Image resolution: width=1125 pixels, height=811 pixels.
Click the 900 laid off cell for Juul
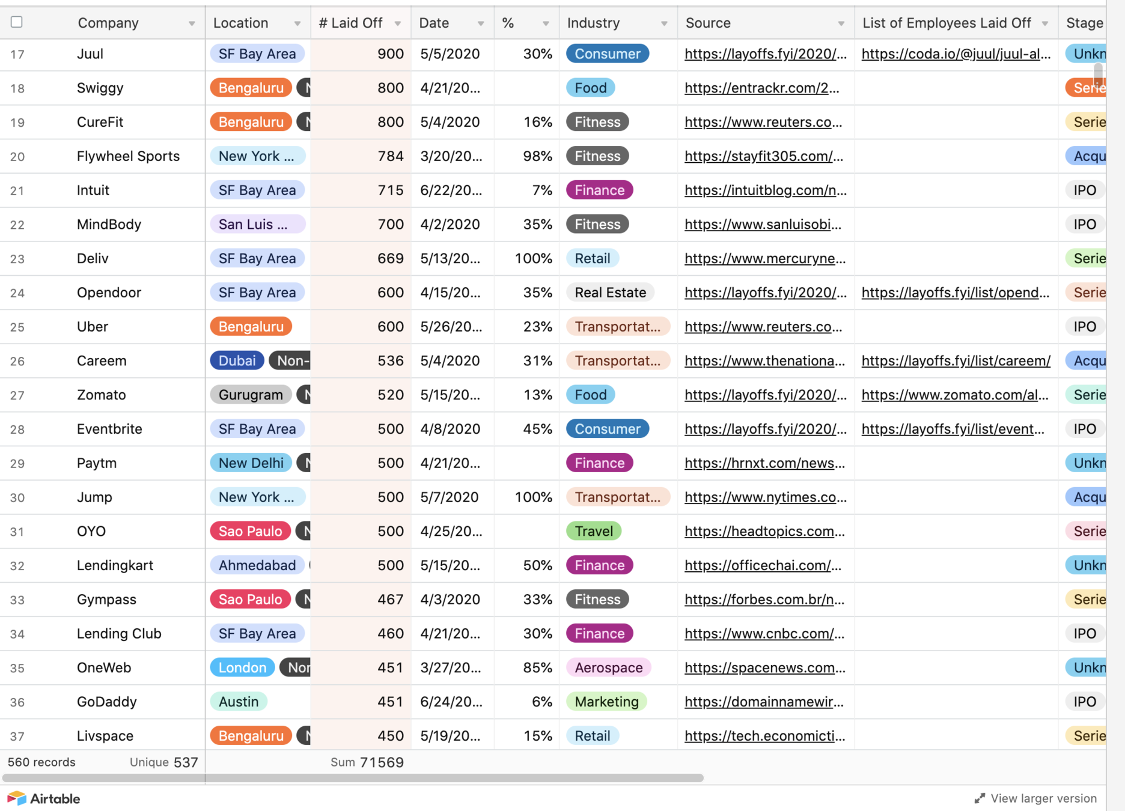[x=361, y=54]
